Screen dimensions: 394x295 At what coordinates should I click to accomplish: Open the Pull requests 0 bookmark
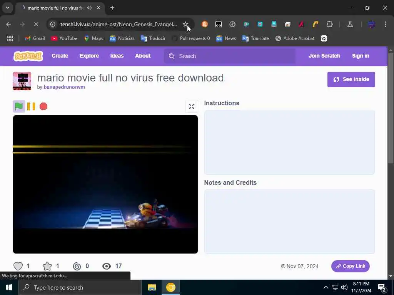click(x=191, y=38)
